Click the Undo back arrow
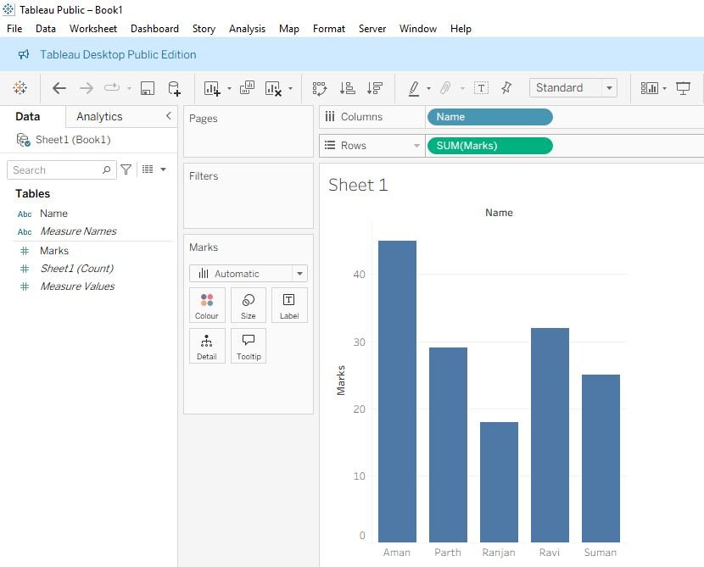Image resolution: width=704 pixels, height=567 pixels. 59,88
